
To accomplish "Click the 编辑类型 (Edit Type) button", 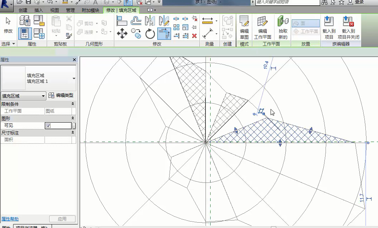I will click(x=61, y=95).
